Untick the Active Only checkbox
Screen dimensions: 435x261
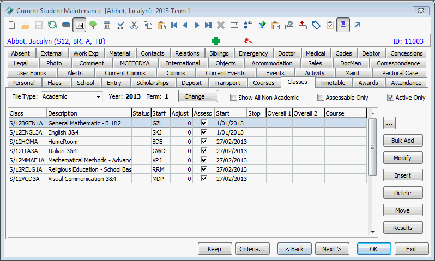point(390,98)
